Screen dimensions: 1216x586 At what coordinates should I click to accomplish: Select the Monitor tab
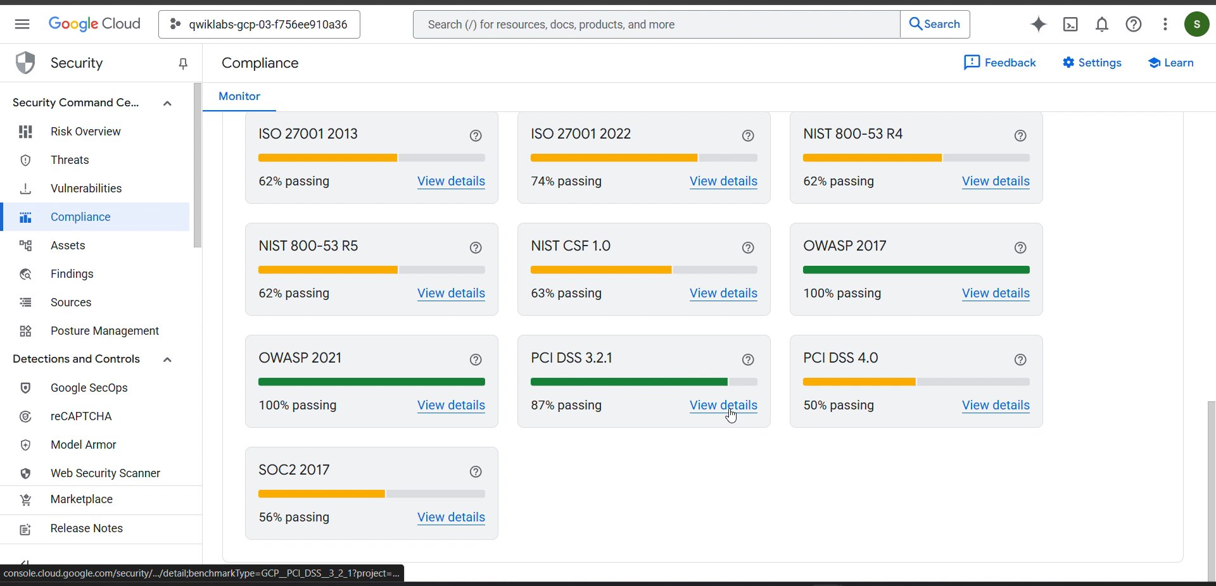(x=239, y=96)
